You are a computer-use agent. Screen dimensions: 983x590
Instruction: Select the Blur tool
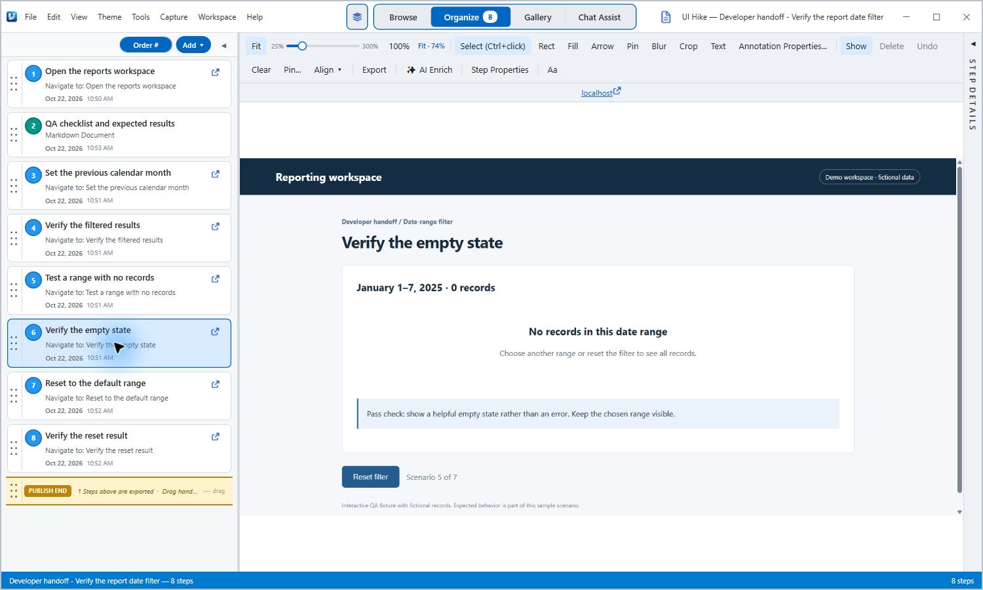659,46
